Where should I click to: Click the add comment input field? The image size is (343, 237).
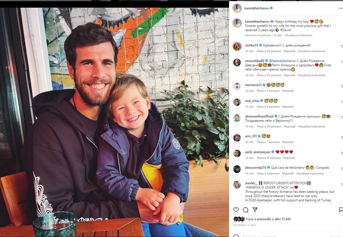[x=284, y=236]
